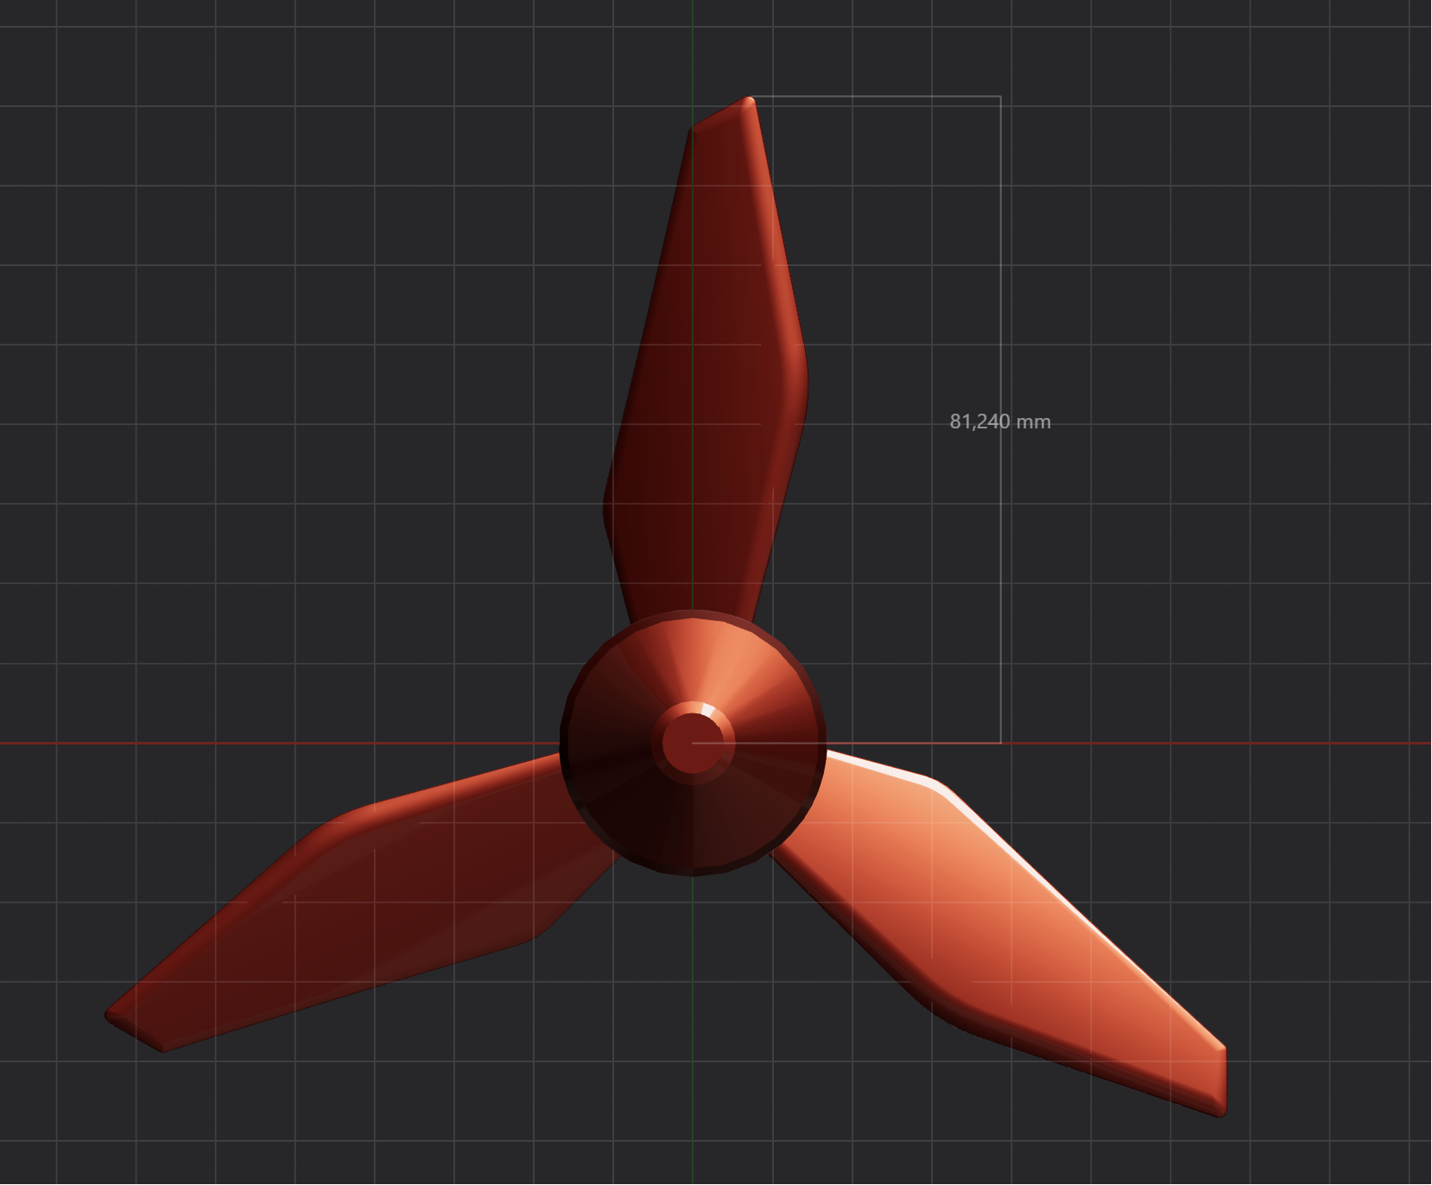Screen dimensions: 1432x1185
Task: Click the origin where red and green axes cross
Action: [x=694, y=741]
